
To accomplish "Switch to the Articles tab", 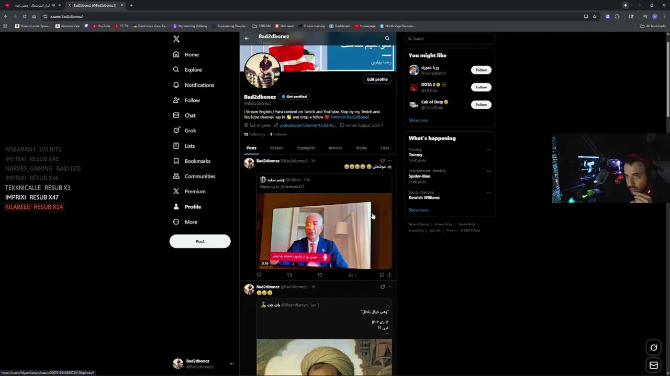I will pyautogui.click(x=335, y=148).
